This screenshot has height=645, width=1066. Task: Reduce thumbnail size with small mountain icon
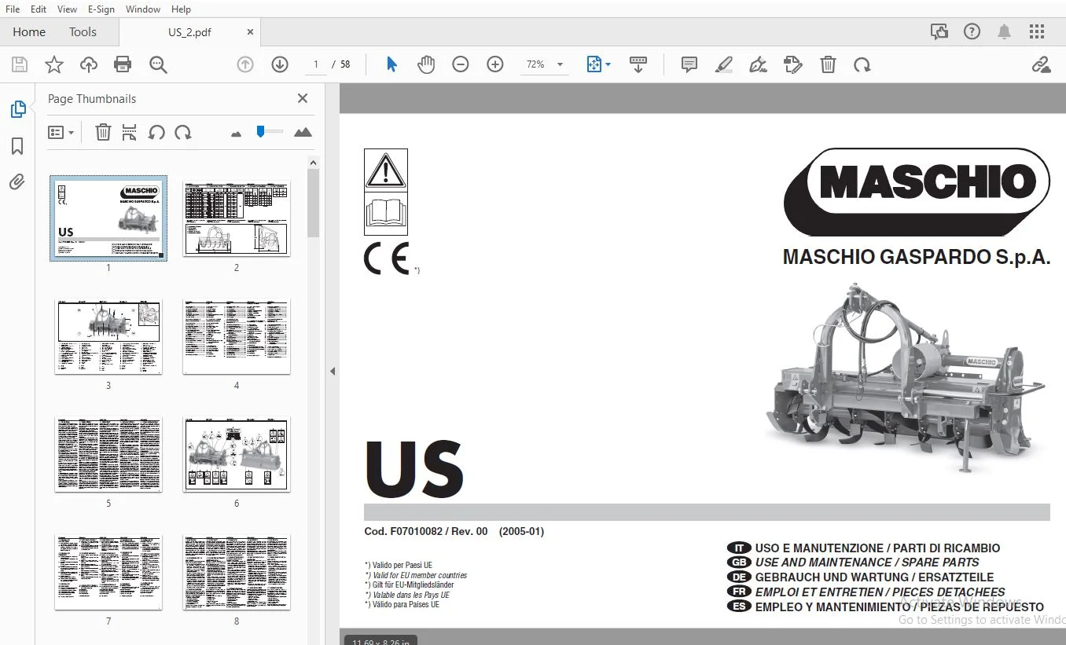click(236, 134)
